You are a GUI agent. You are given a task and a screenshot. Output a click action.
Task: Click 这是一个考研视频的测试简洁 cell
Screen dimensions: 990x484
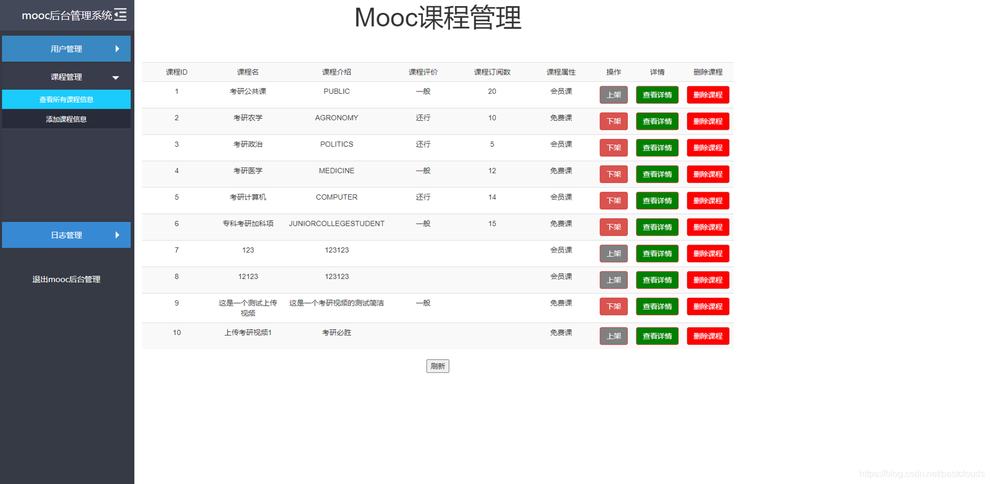tap(337, 303)
